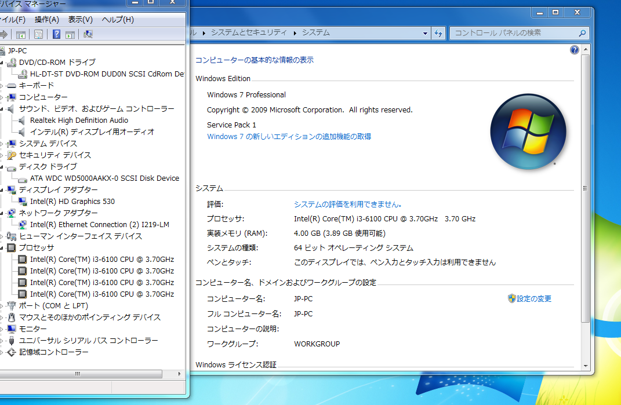Click the モニター monitor icon
621x405 pixels.
(x=12, y=329)
